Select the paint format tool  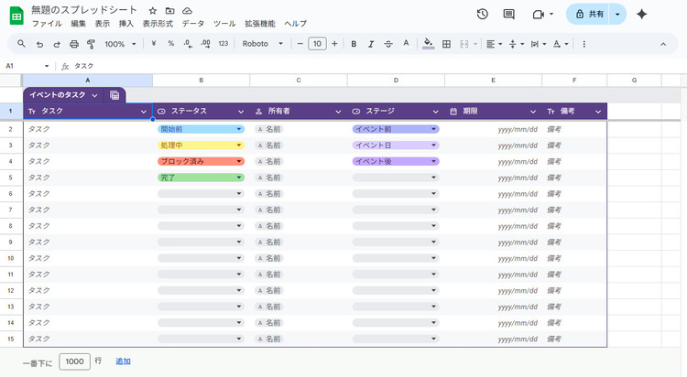[x=91, y=44]
